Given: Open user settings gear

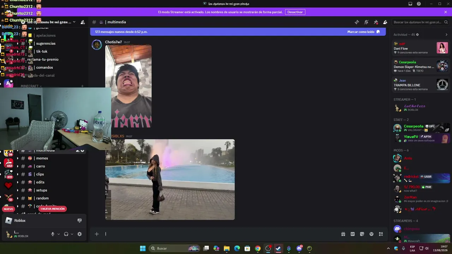Looking at the screenshot, I should click(x=79, y=234).
